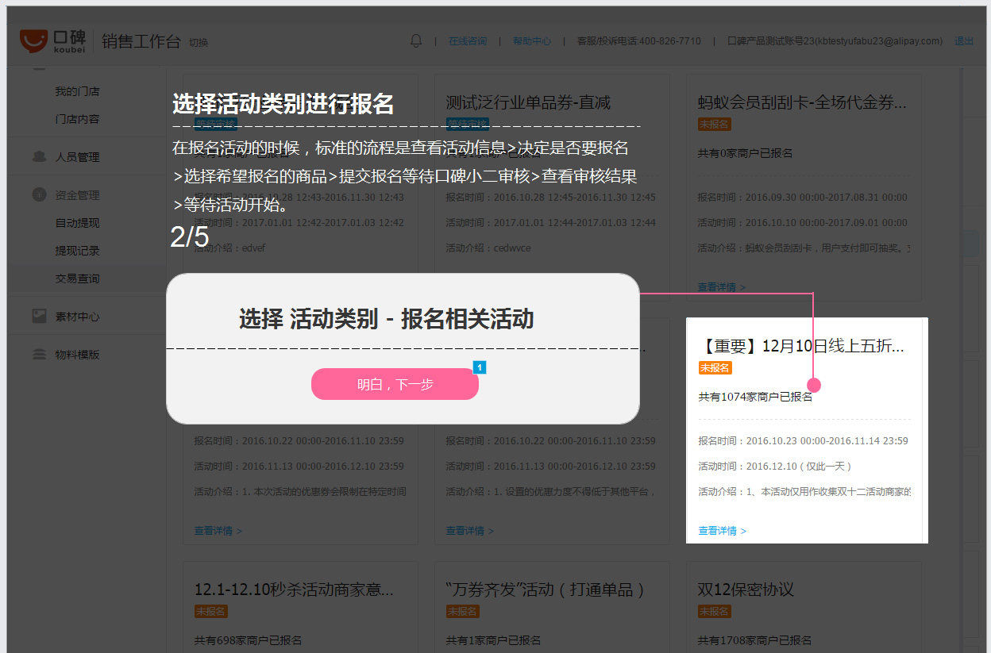Select 人员管理 in the sidebar

[77, 157]
